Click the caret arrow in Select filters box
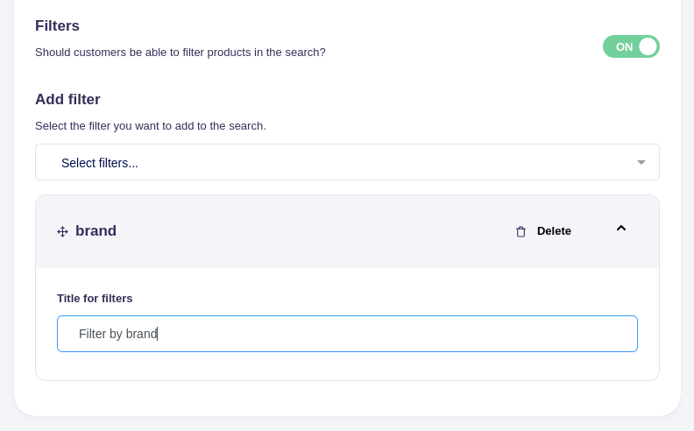Image resolution: width=694 pixels, height=431 pixels. pyautogui.click(x=641, y=162)
